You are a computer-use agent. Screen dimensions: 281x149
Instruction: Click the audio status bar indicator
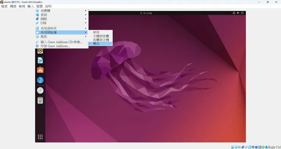240,147
